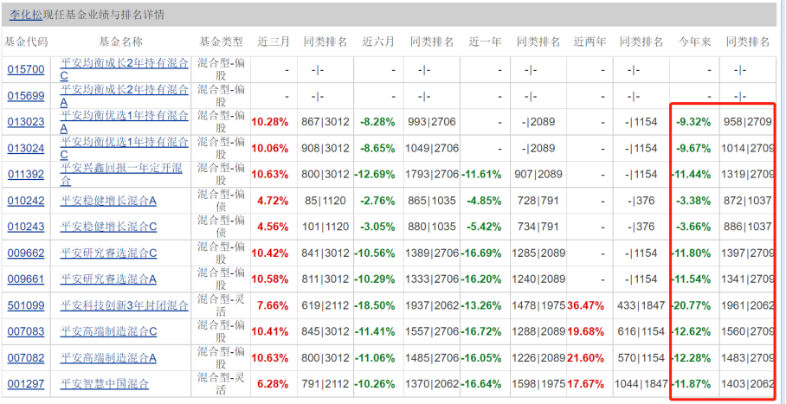Select the 7.66% three-month return cell
This screenshot has height=404, width=786.
(x=273, y=305)
